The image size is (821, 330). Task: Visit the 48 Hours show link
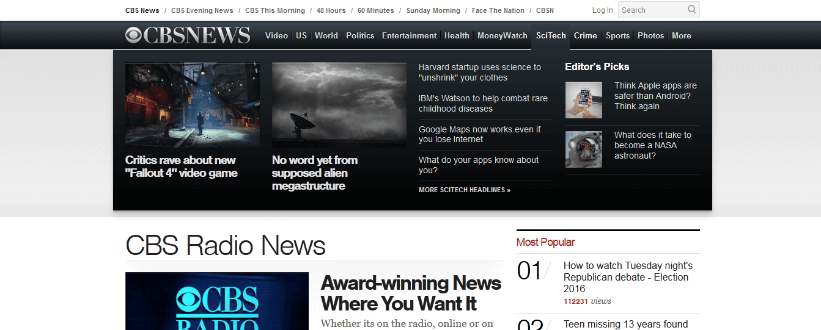click(331, 10)
